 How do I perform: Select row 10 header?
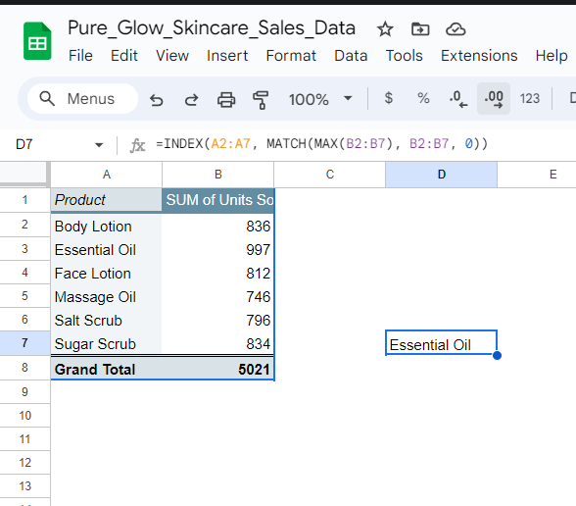tap(24, 416)
